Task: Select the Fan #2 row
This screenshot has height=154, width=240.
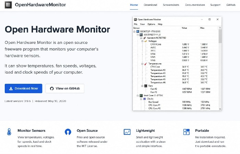Action: [176, 89]
